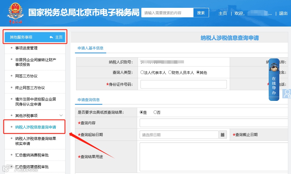Choose 是 for paper query result
This screenshot has width=291, height=174.
[x=141, y=112]
